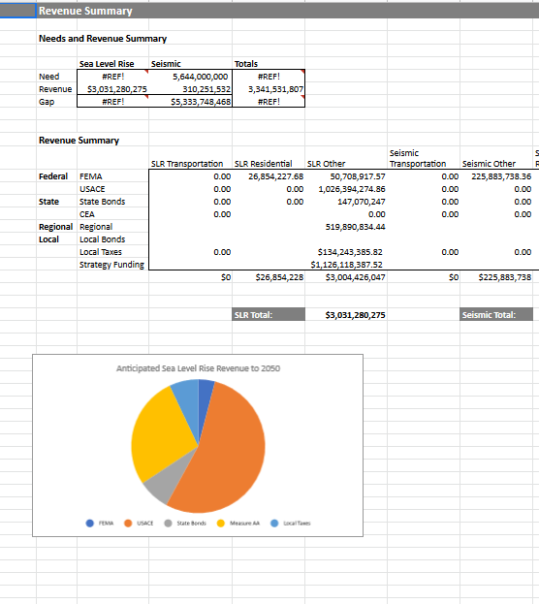Image resolution: width=539 pixels, height=604 pixels.
Task: Click the Local Taxes legend entry
Action: coord(291,524)
